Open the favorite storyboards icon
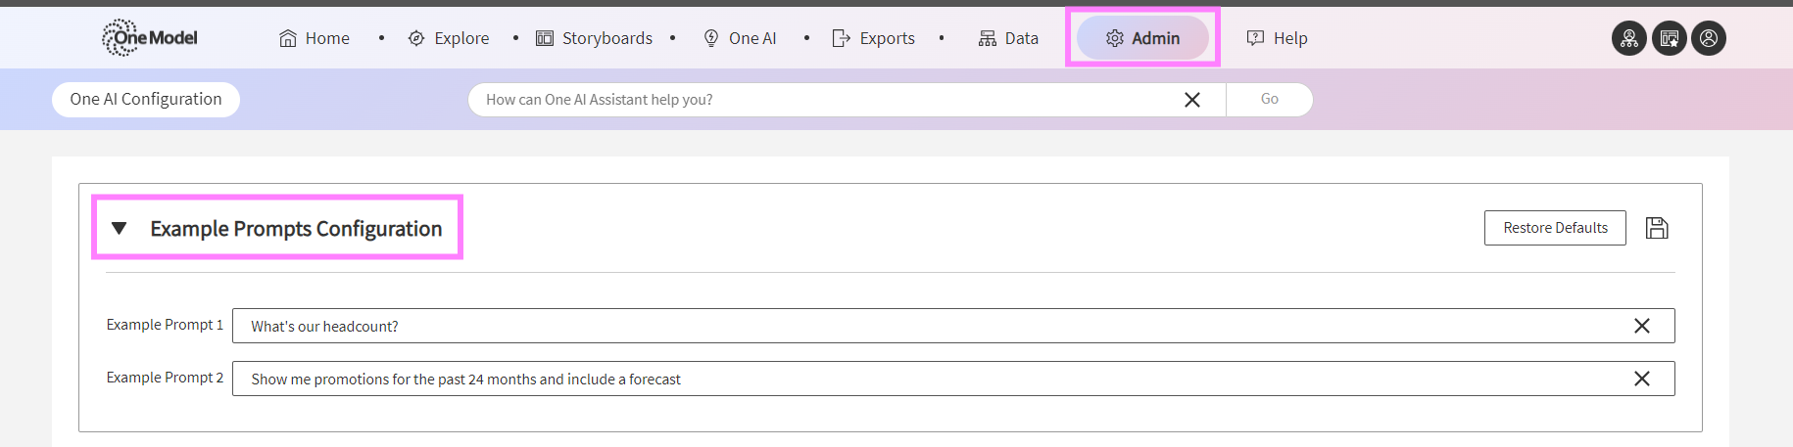This screenshot has width=1793, height=447. coord(1669,38)
